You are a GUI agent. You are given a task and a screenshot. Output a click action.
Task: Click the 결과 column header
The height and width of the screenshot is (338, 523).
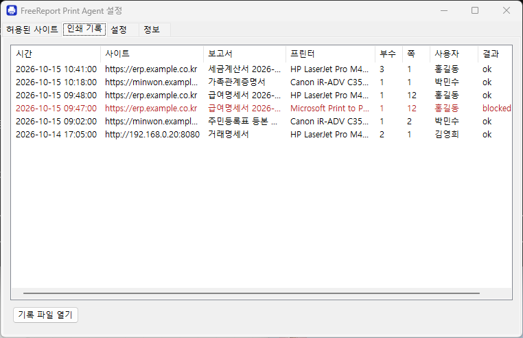pyautogui.click(x=495, y=54)
